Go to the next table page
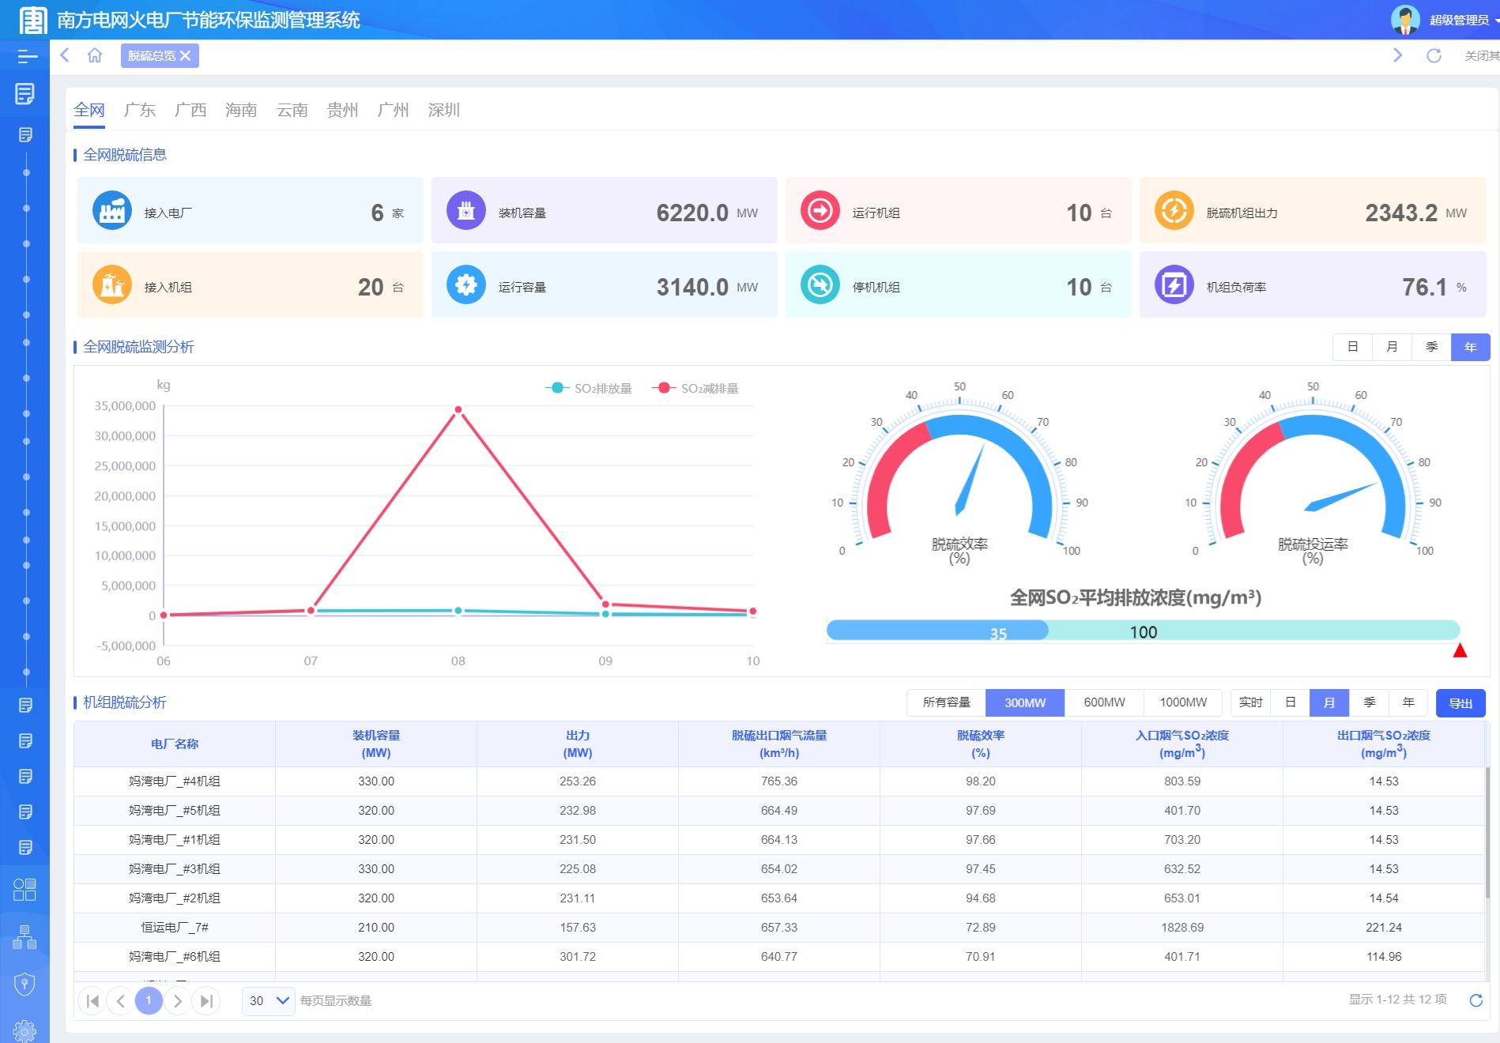This screenshot has height=1043, width=1500. click(x=178, y=1001)
